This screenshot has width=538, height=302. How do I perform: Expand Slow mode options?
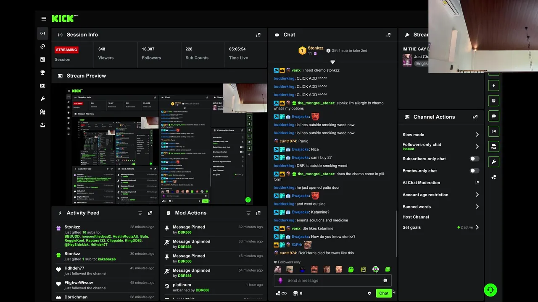477,135
